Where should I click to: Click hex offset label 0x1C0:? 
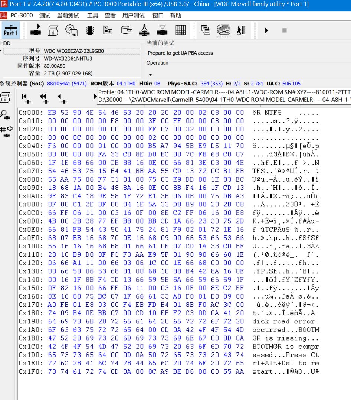click(31, 347)
